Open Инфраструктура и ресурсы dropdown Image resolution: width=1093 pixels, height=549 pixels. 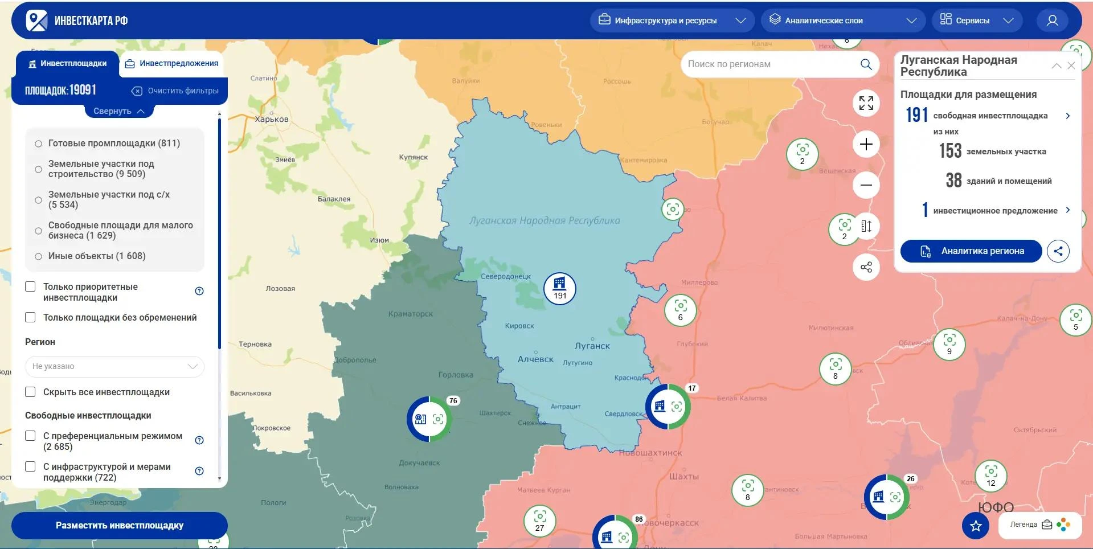click(x=672, y=21)
